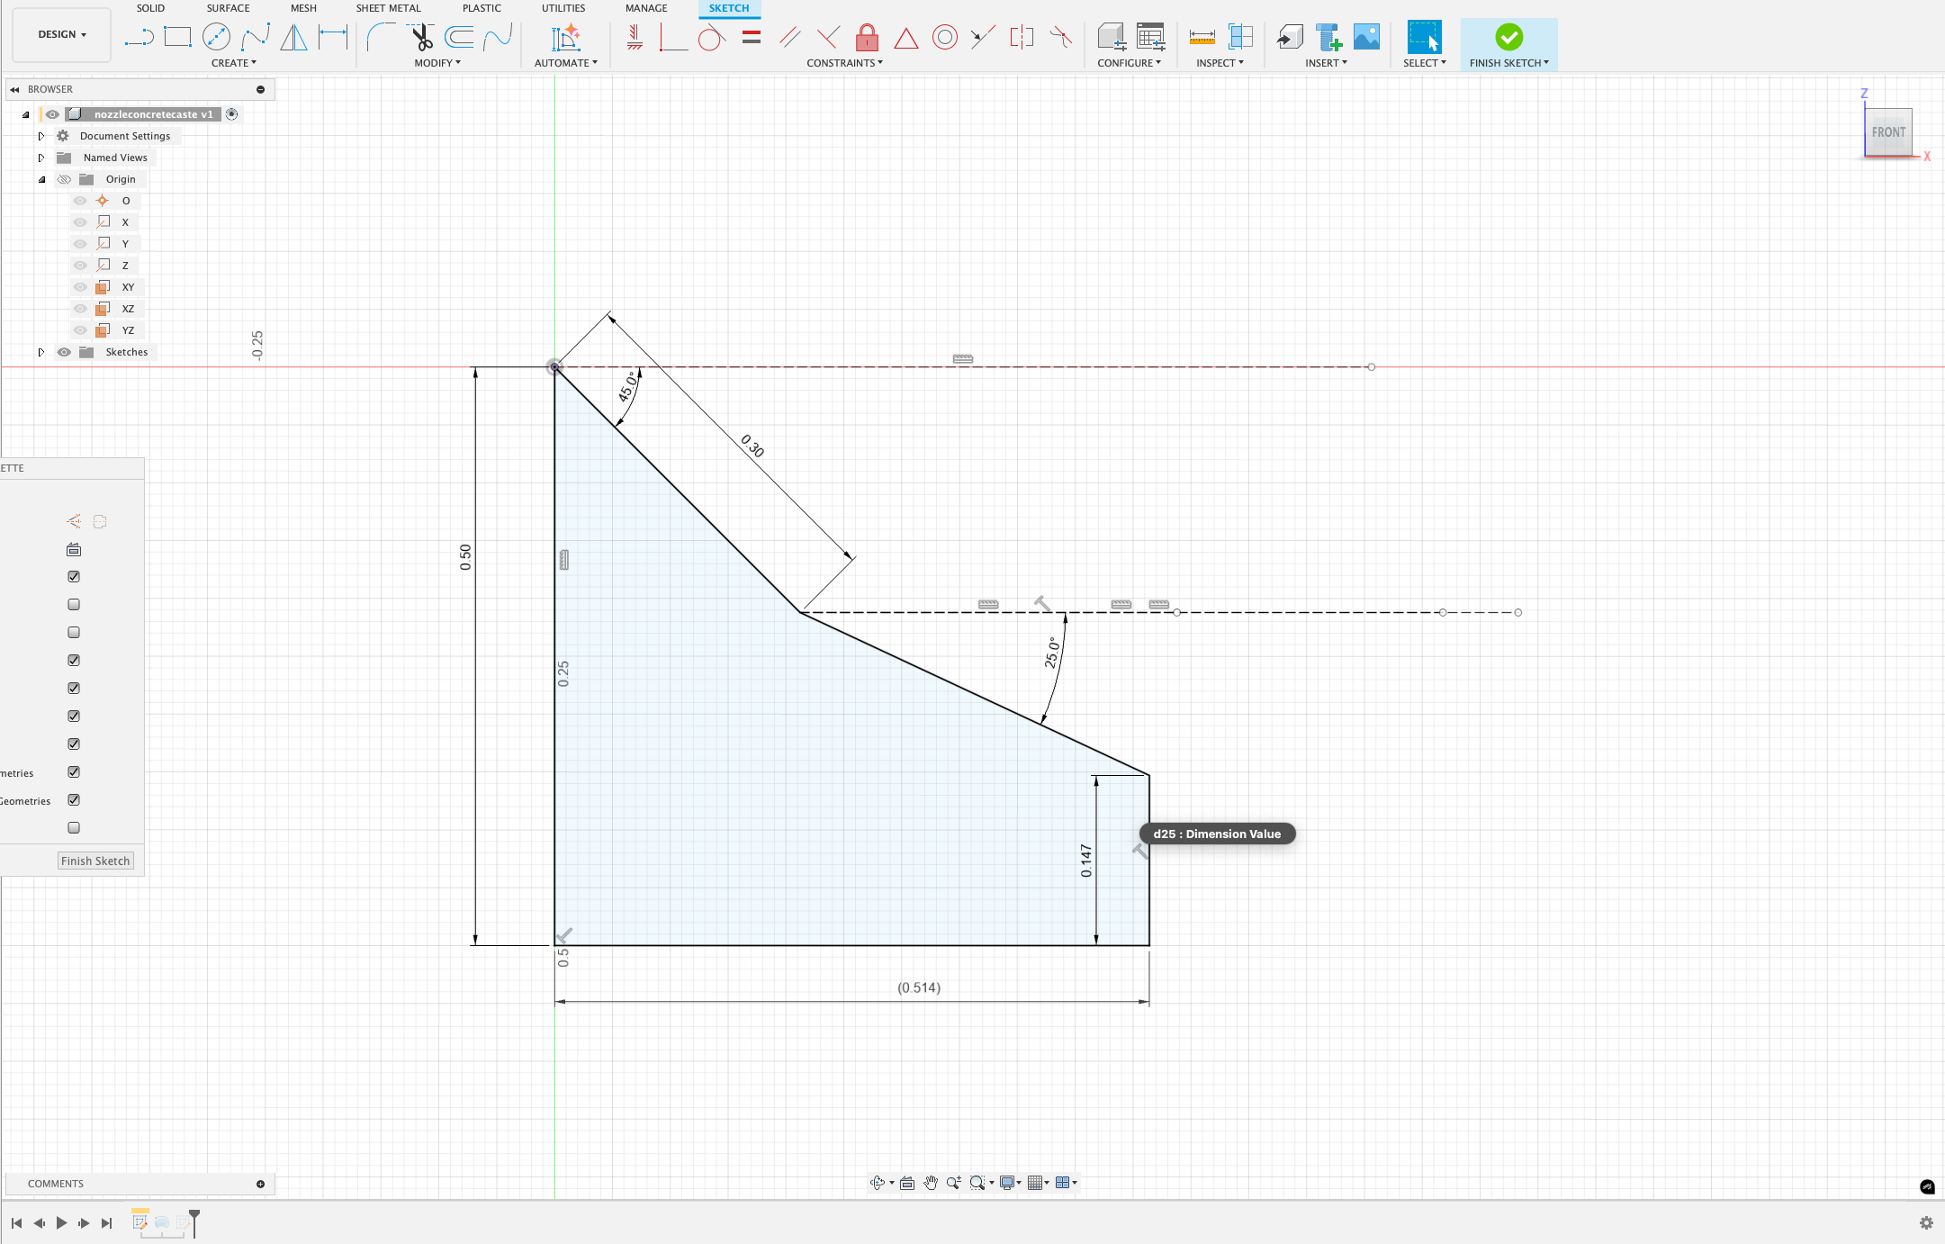Click the Measure tool under Inspect
The height and width of the screenshot is (1244, 1945).
click(x=1202, y=37)
